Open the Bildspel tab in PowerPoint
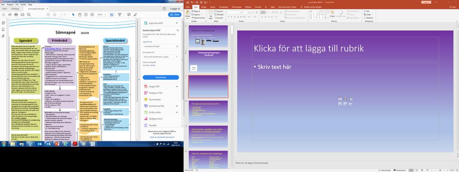 (248, 7)
